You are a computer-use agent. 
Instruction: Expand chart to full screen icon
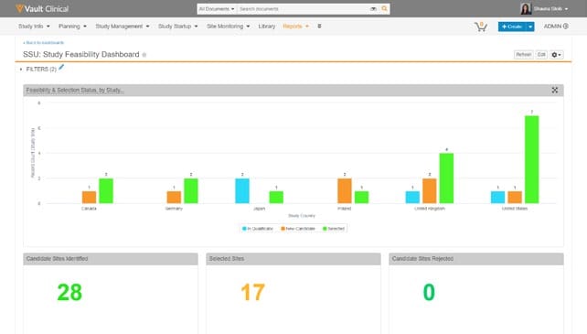click(555, 90)
